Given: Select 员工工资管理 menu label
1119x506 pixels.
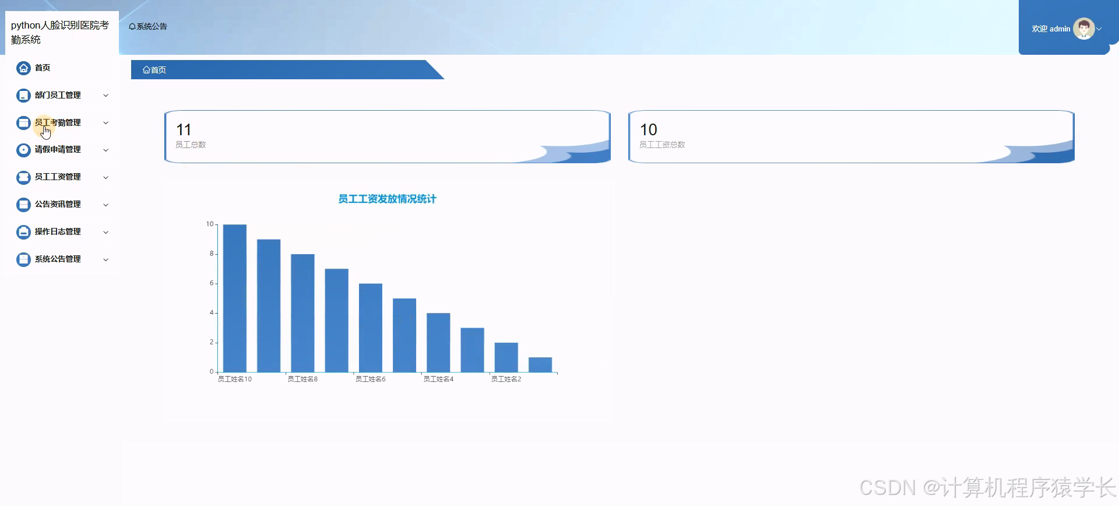Looking at the screenshot, I should [x=58, y=177].
